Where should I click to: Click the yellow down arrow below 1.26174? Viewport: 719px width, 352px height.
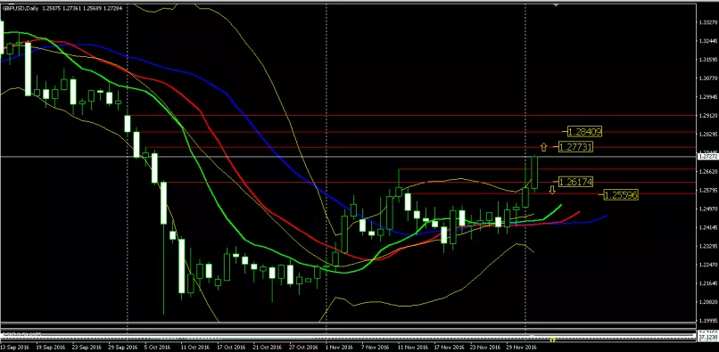(552, 189)
